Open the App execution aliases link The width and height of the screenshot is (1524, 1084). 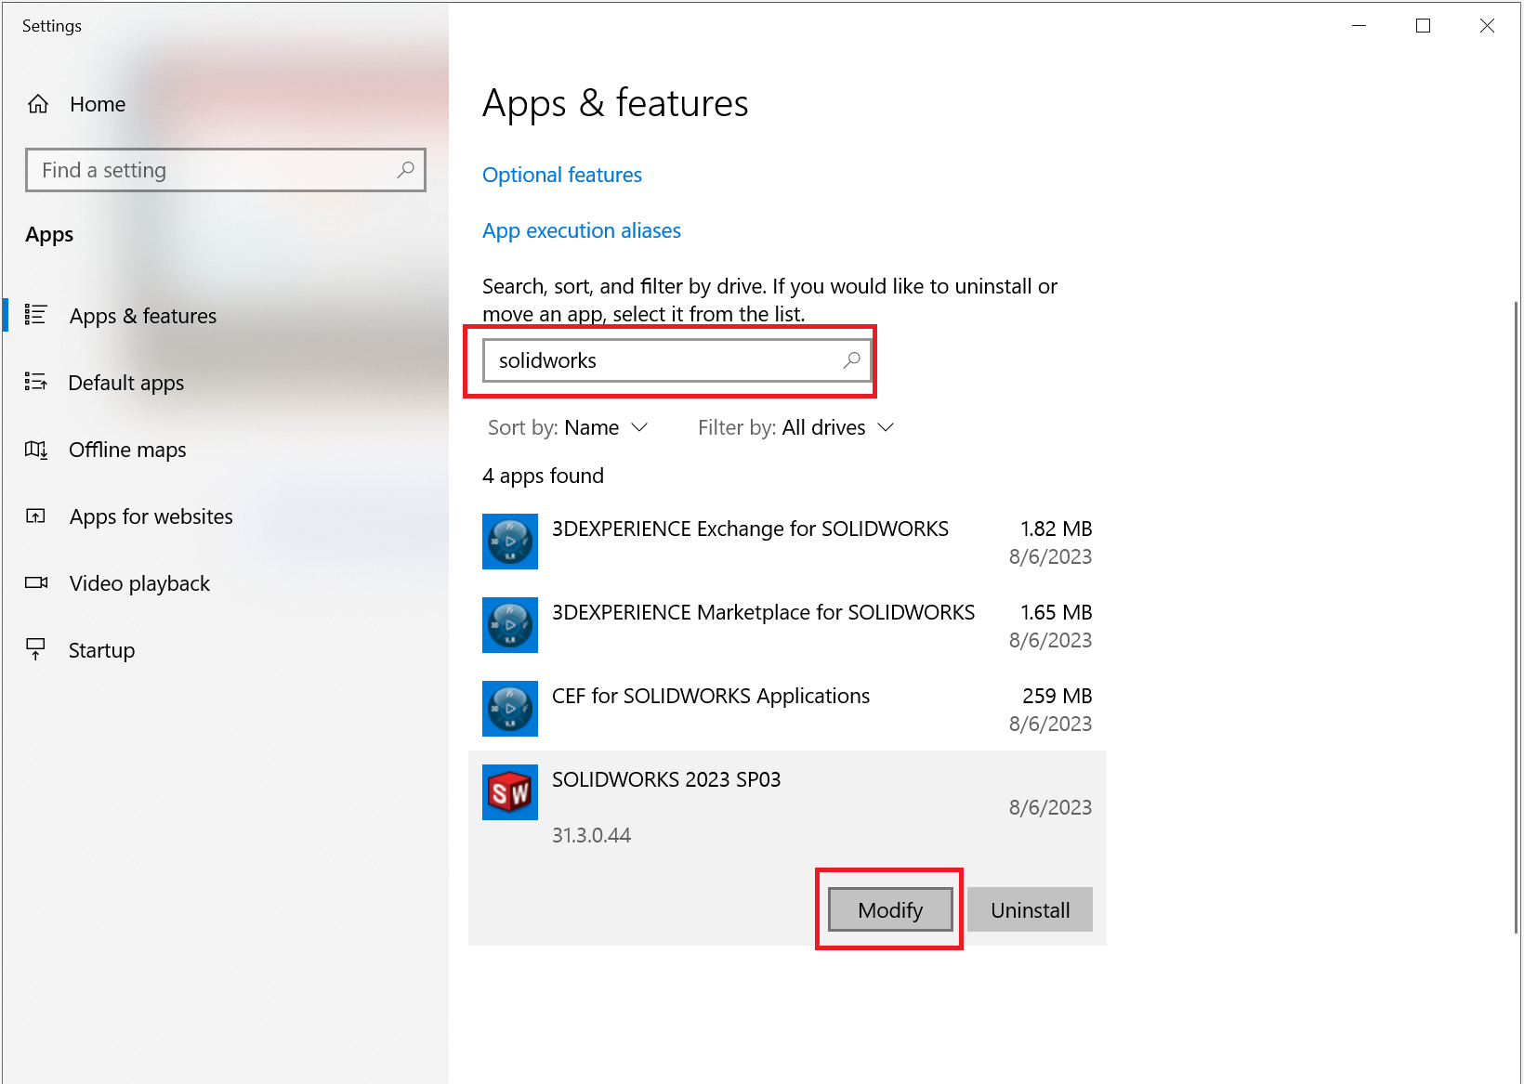(582, 230)
